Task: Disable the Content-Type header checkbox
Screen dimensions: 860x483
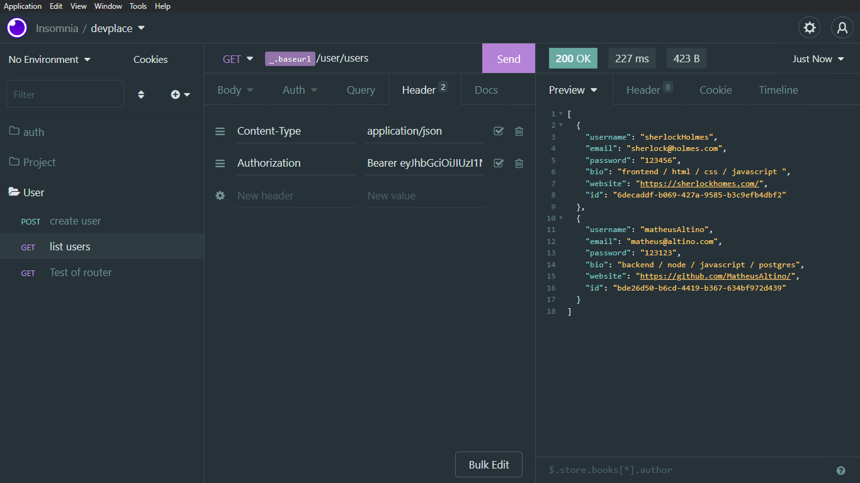Action: pyautogui.click(x=499, y=131)
